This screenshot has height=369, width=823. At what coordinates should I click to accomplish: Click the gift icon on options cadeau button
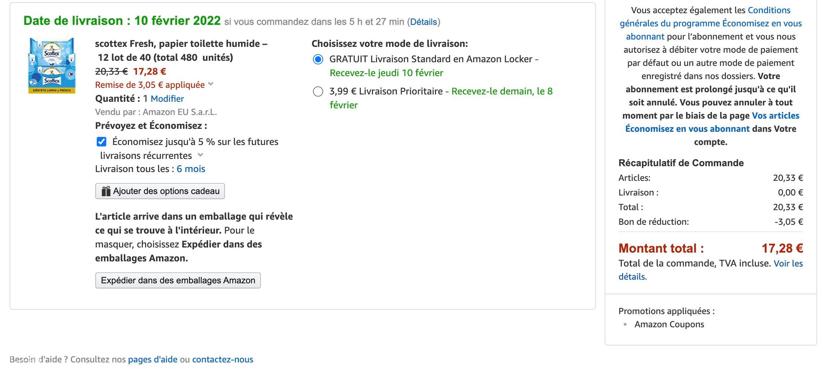click(x=106, y=191)
